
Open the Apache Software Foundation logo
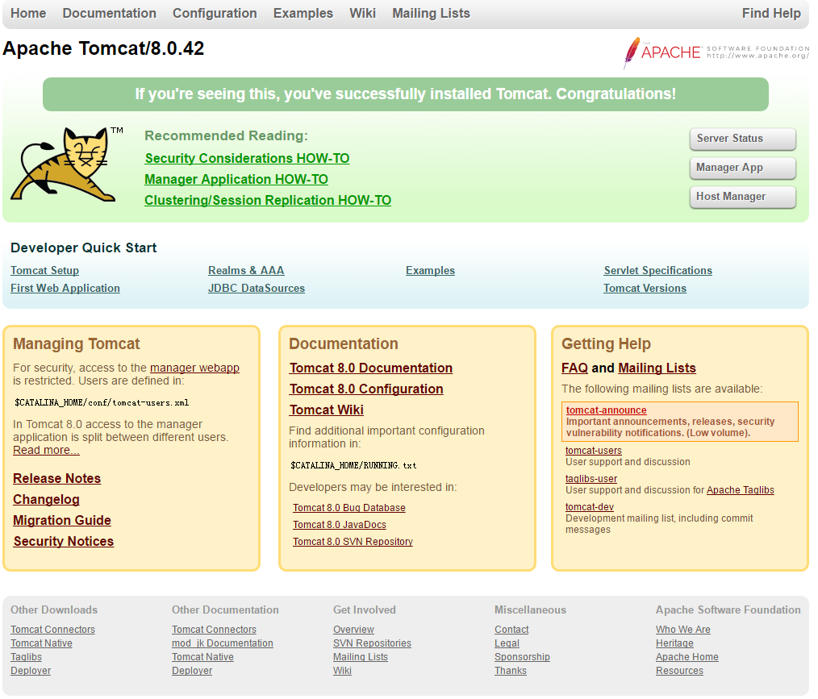coord(716,52)
